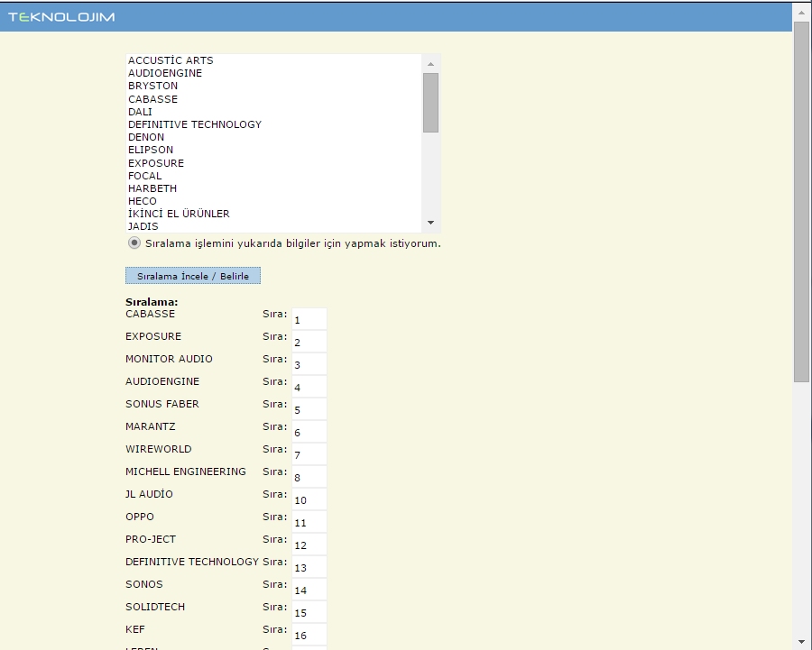The height and width of the screenshot is (650, 812).
Task: Click page scrollbar down arrow
Action: [802, 642]
